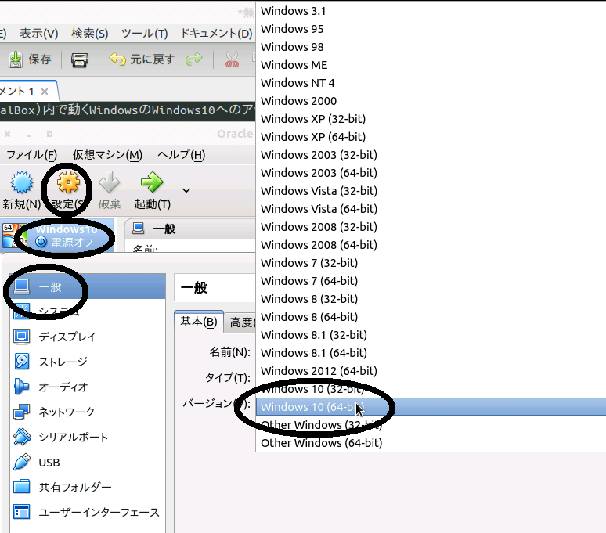The image size is (606, 533).
Task: Pick Windows Vista (64-bit) option
Action: [431, 209]
